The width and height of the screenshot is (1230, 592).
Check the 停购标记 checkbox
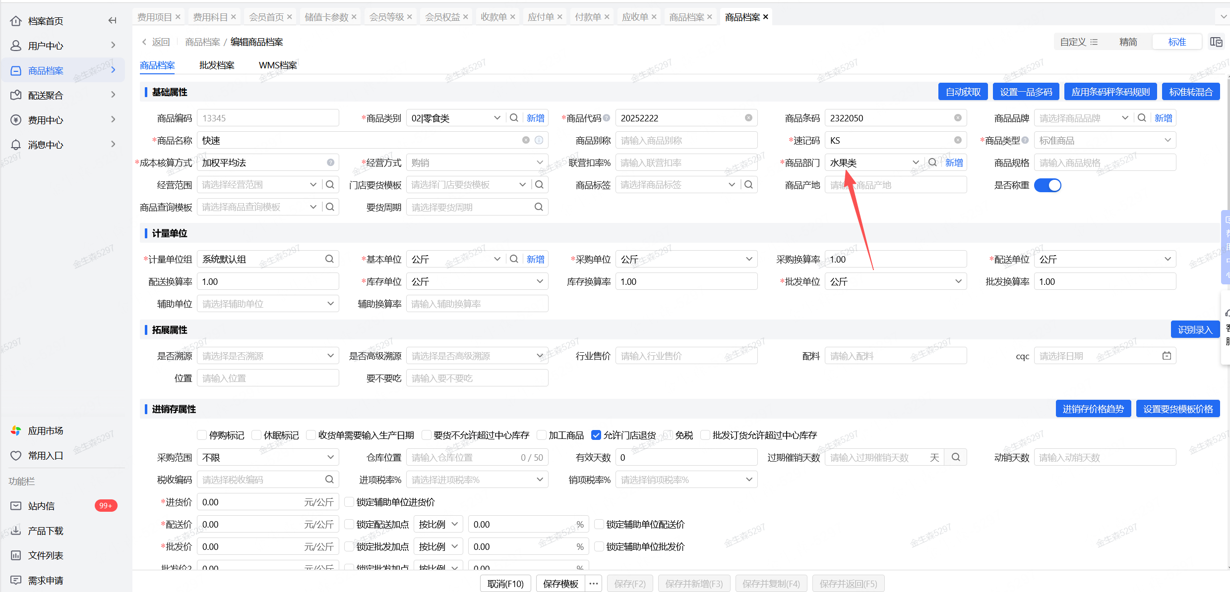click(202, 435)
